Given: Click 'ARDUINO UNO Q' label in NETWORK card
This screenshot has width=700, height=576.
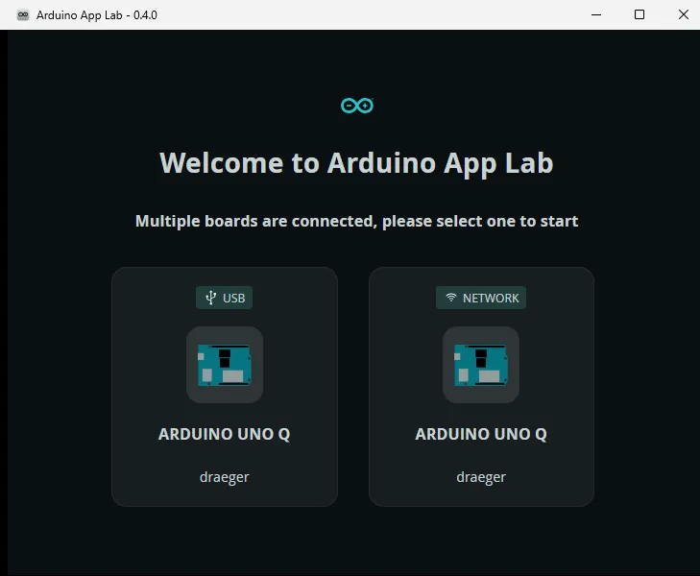Looking at the screenshot, I should pos(481,434).
